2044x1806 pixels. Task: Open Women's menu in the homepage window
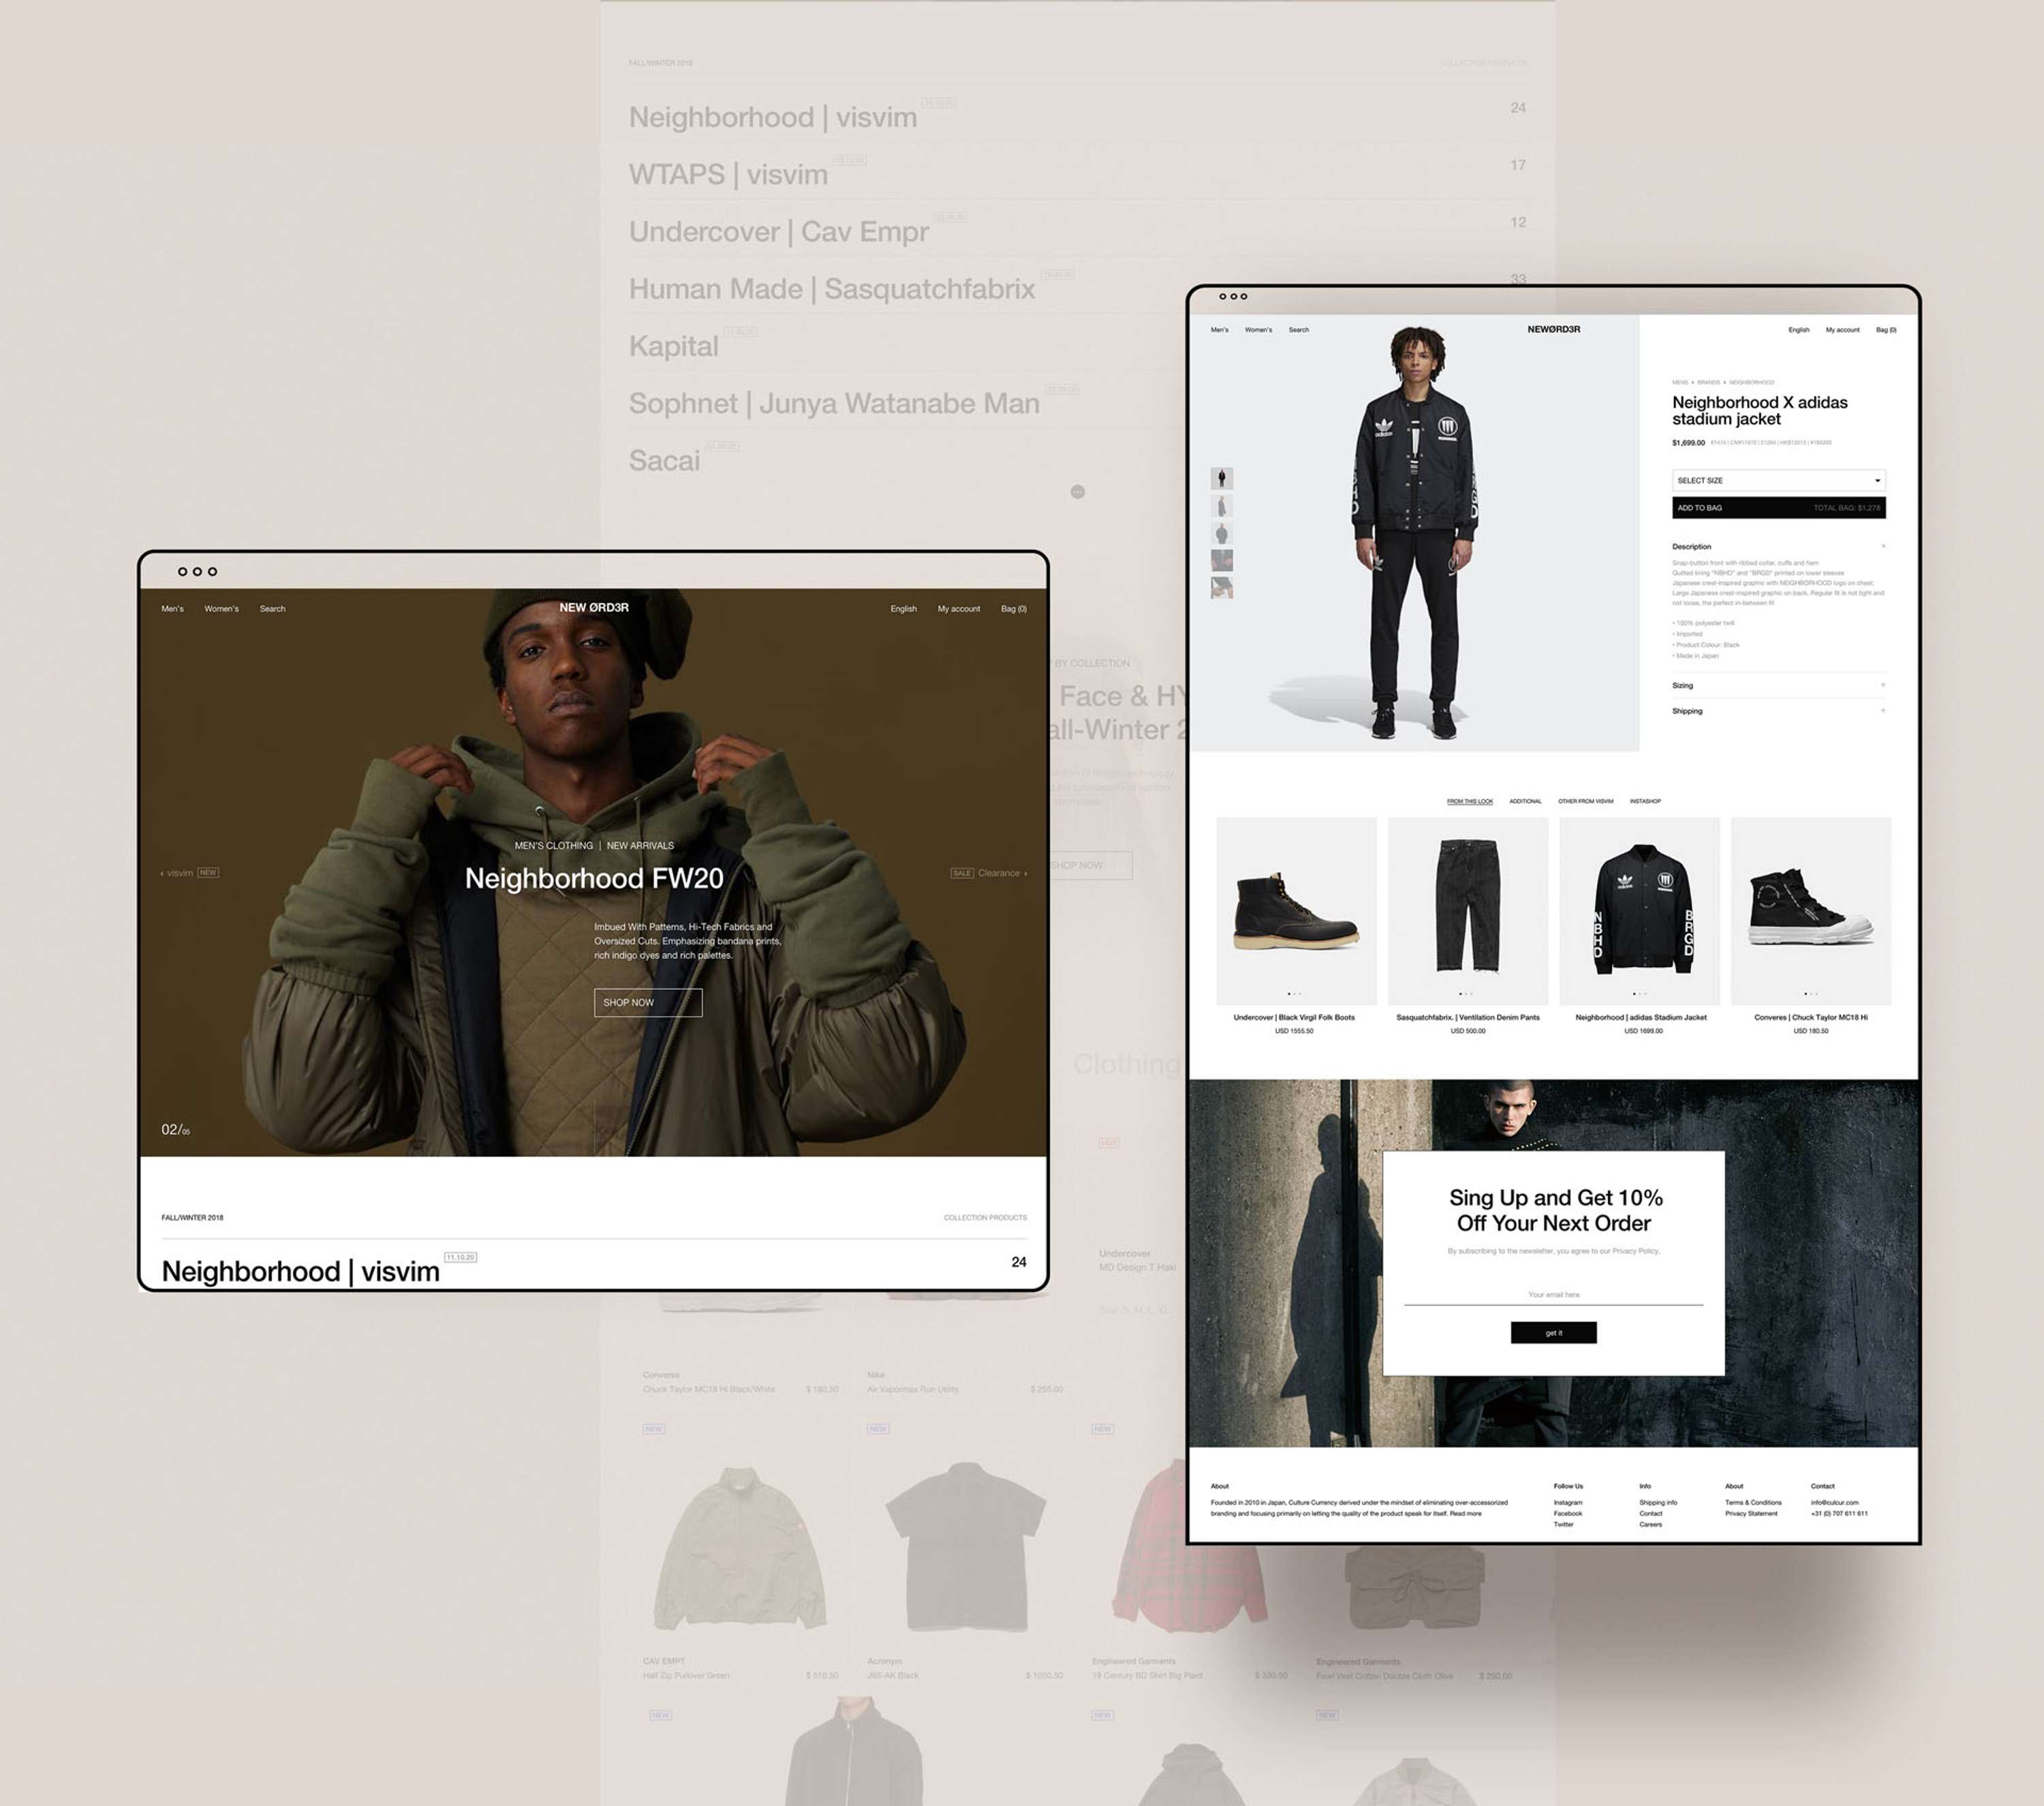[222, 609]
